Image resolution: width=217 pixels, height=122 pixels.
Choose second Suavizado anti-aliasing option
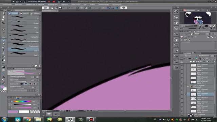[x=26, y=84]
